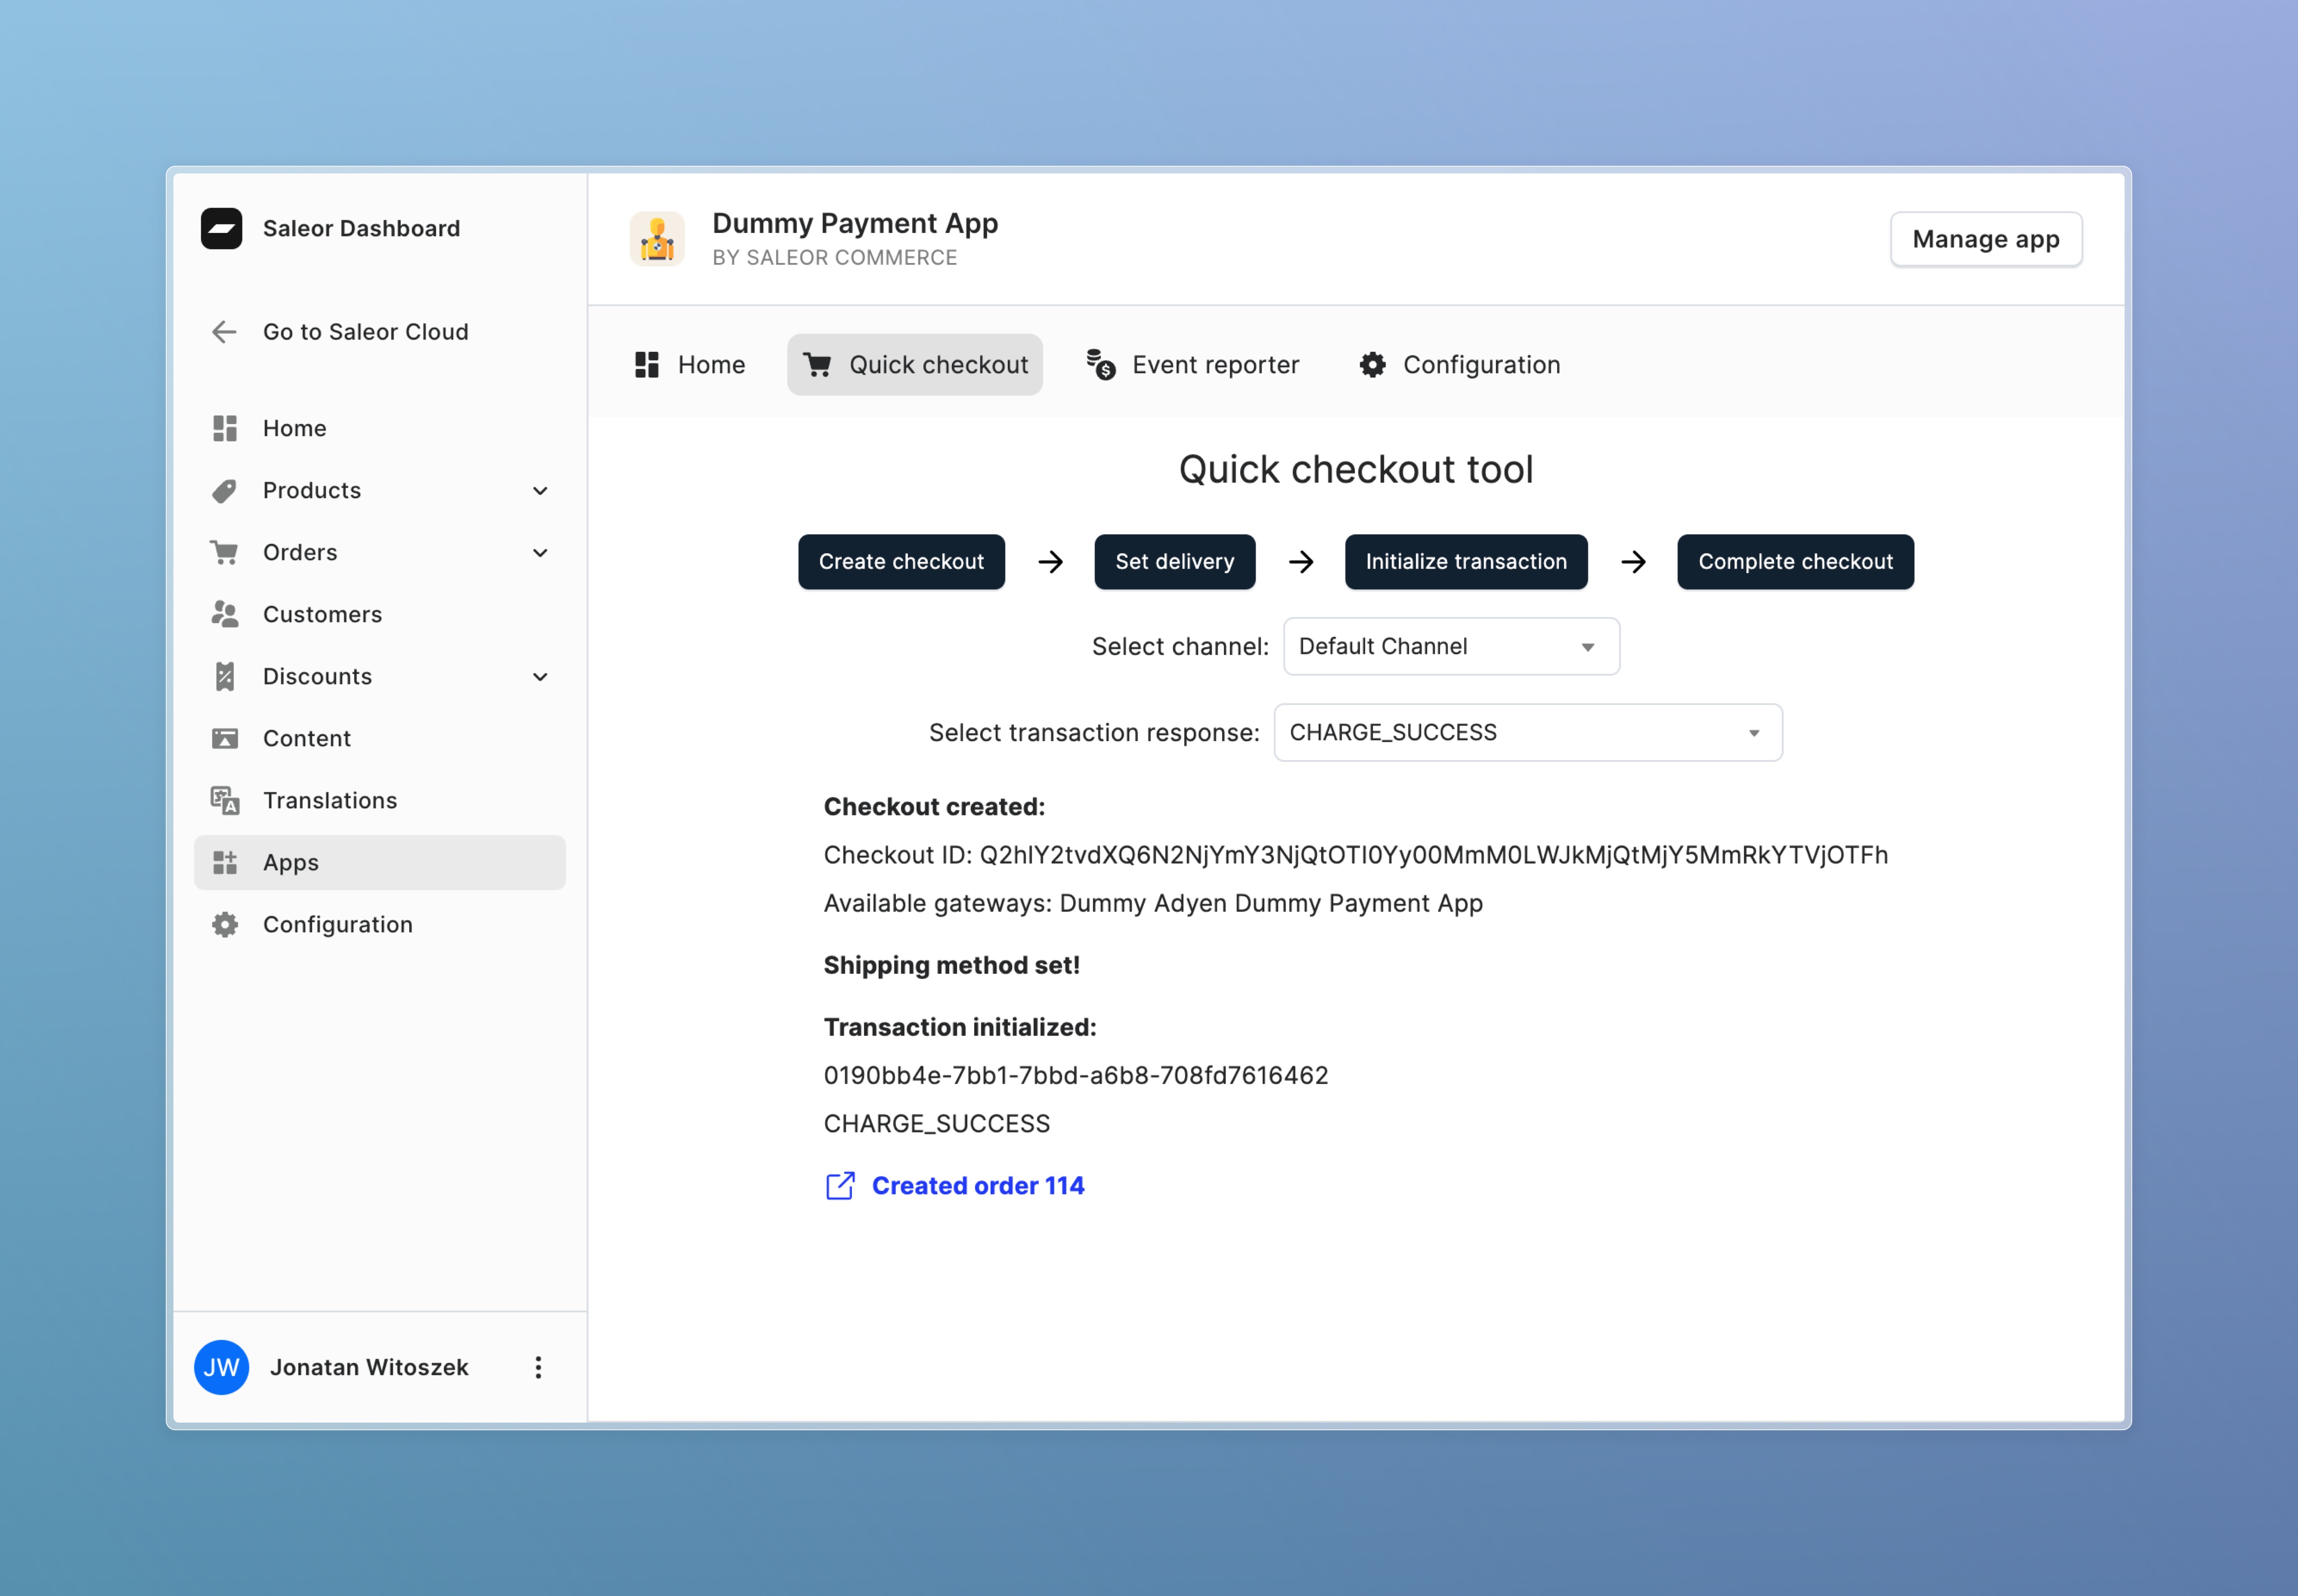Open the Quick checkout tab

click(x=914, y=364)
